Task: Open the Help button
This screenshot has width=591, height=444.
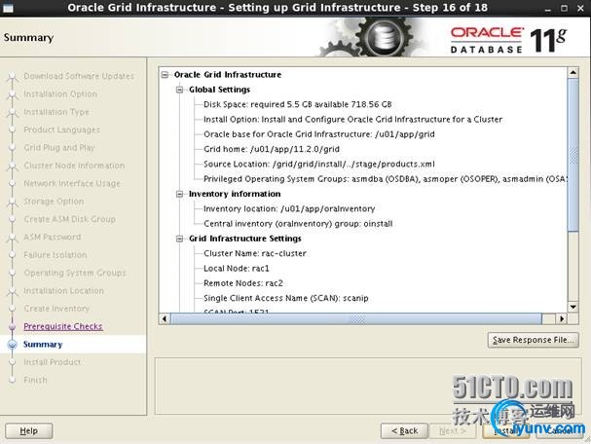Action: click(28, 430)
